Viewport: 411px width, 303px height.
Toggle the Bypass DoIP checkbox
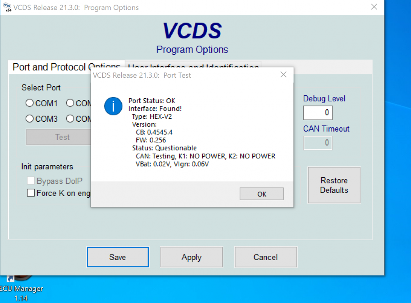click(31, 180)
